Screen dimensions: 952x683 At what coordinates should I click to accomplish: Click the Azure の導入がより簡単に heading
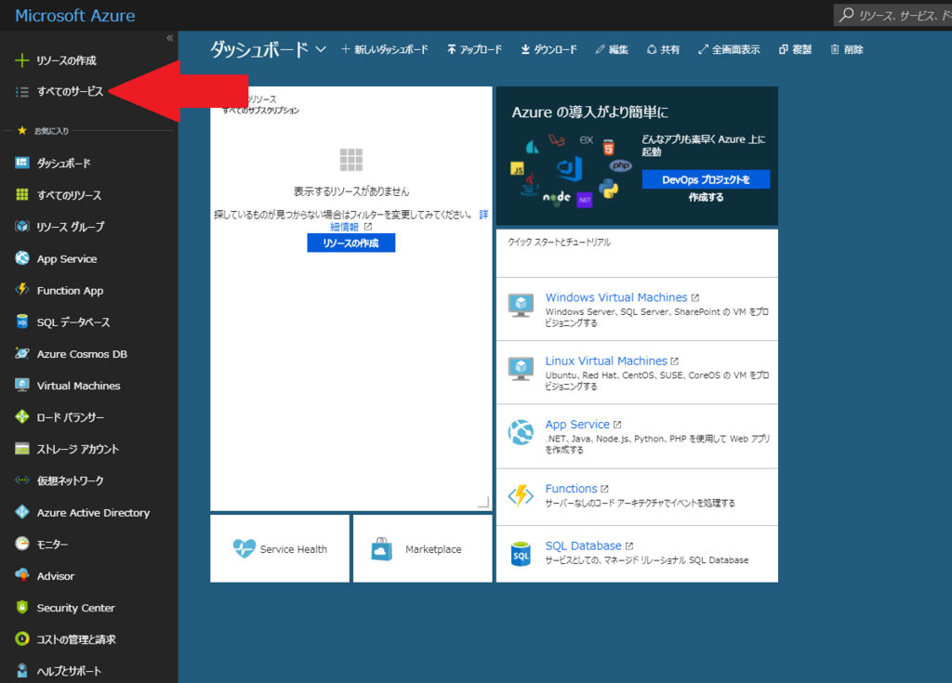[589, 112]
